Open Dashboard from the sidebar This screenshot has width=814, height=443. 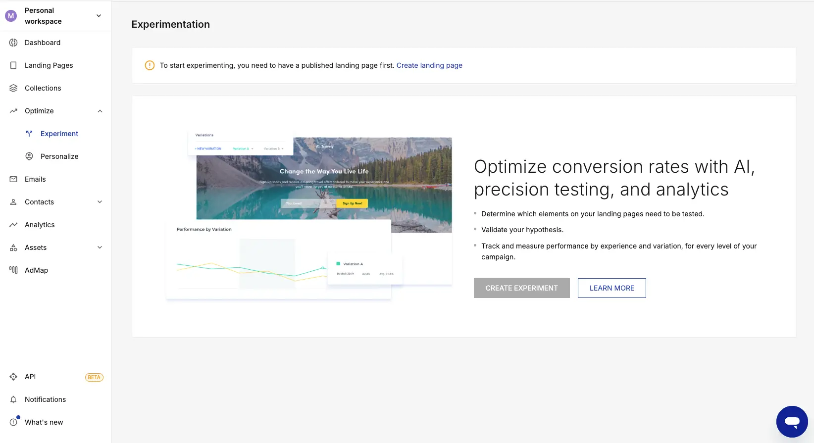[55, 43]
